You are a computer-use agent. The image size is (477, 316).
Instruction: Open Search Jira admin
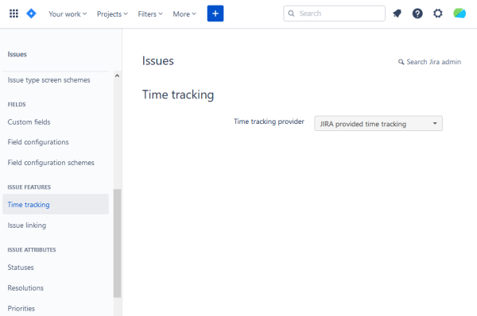pos(429,62)
